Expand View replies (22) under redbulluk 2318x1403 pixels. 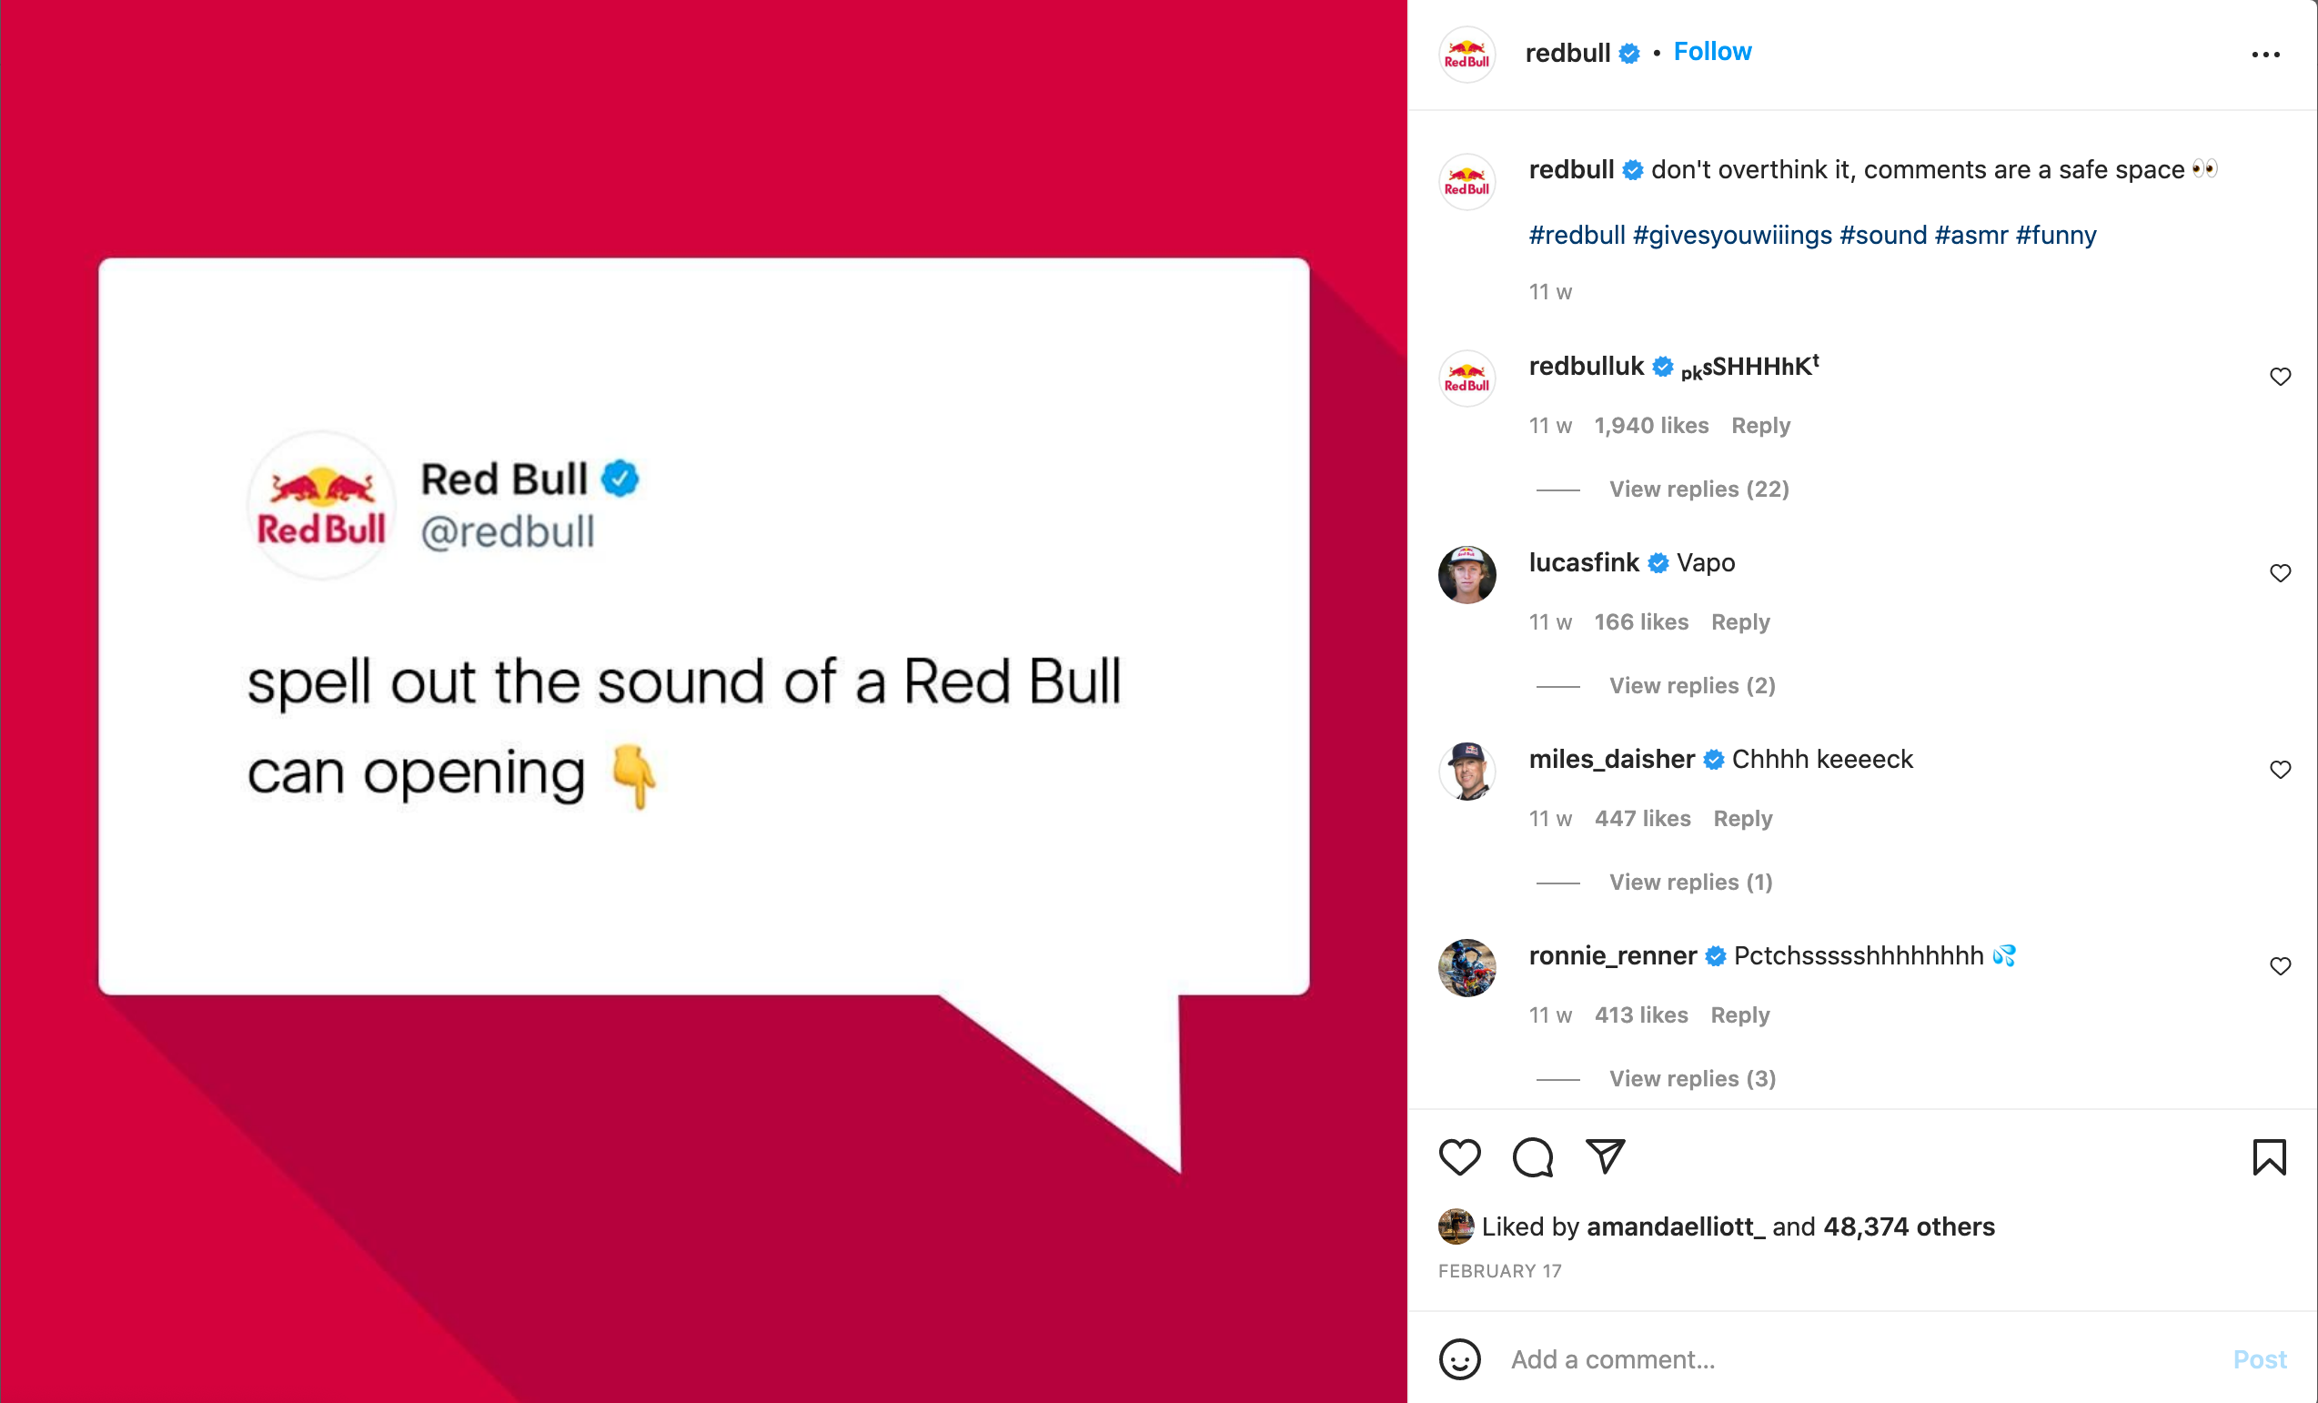coord(1699,490)
